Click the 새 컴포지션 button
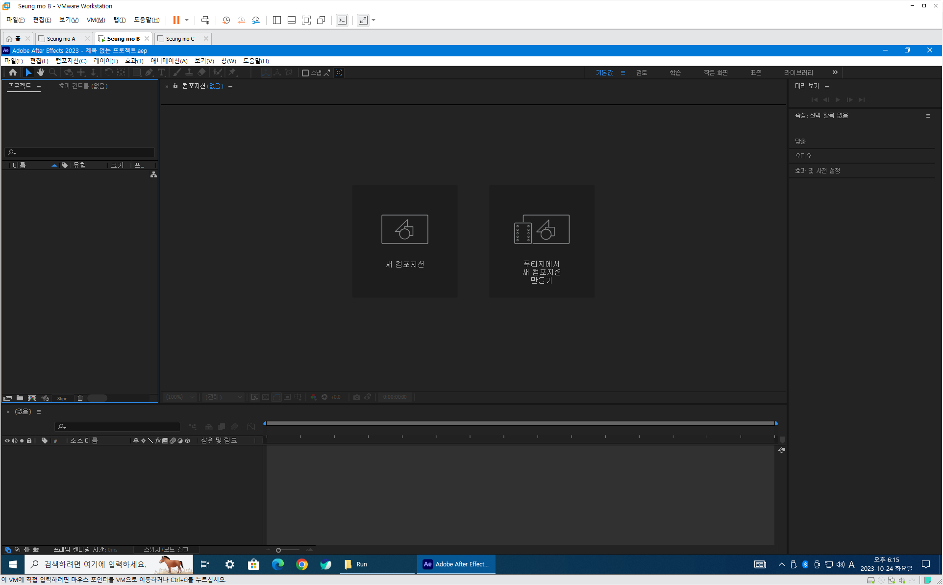Screen dimensions: 943x585 404,241
